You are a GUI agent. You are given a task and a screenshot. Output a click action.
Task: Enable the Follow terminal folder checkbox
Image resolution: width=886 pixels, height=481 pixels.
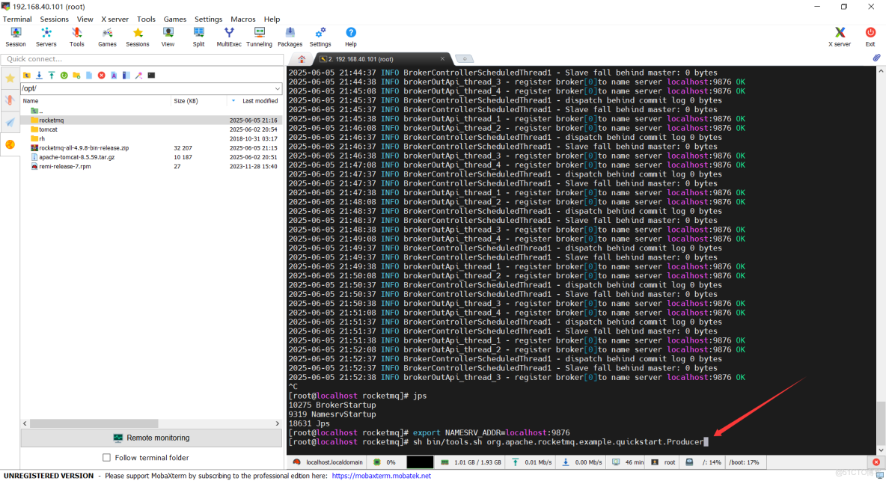(x=107, y=457)
